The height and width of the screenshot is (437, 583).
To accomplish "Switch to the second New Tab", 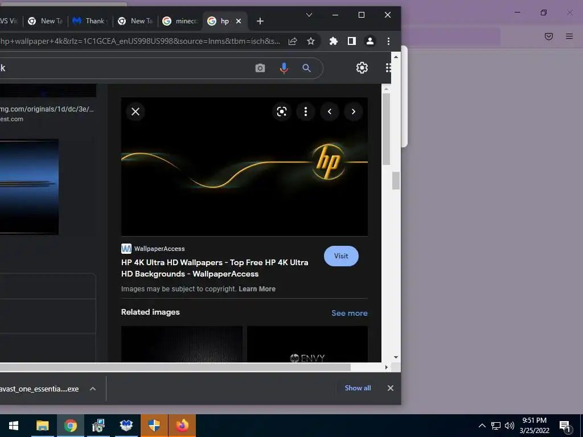I will [136, 21].
